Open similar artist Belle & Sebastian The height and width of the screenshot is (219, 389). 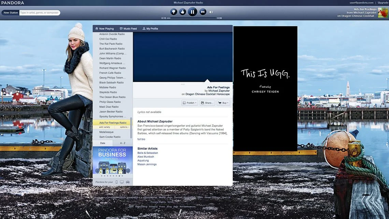click(x=148, y=153)
